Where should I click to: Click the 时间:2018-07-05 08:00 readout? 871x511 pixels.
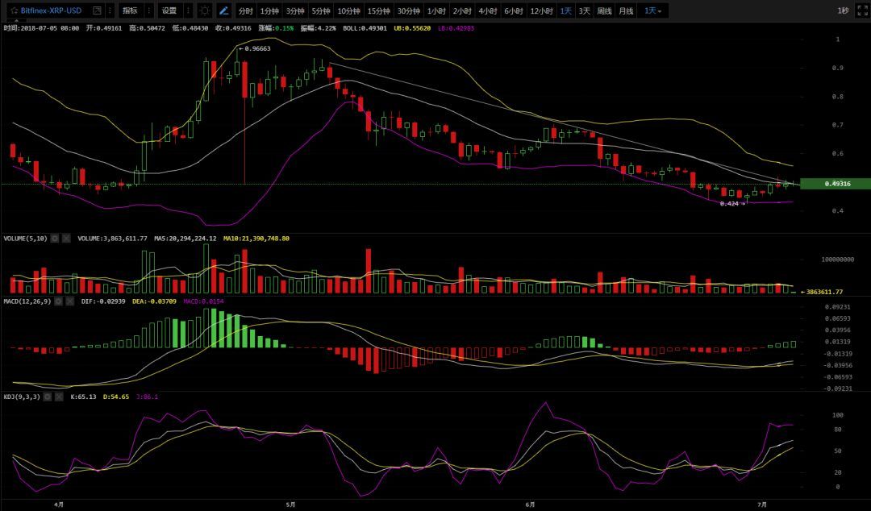pos(41,27)
